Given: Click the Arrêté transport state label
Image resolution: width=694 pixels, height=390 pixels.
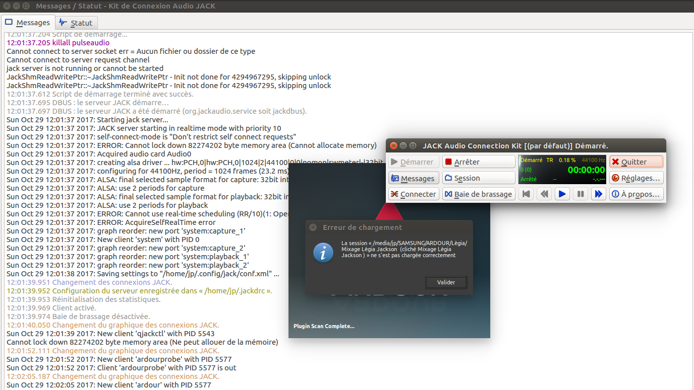Looking at the screenshot, I should tap(529, 179).
